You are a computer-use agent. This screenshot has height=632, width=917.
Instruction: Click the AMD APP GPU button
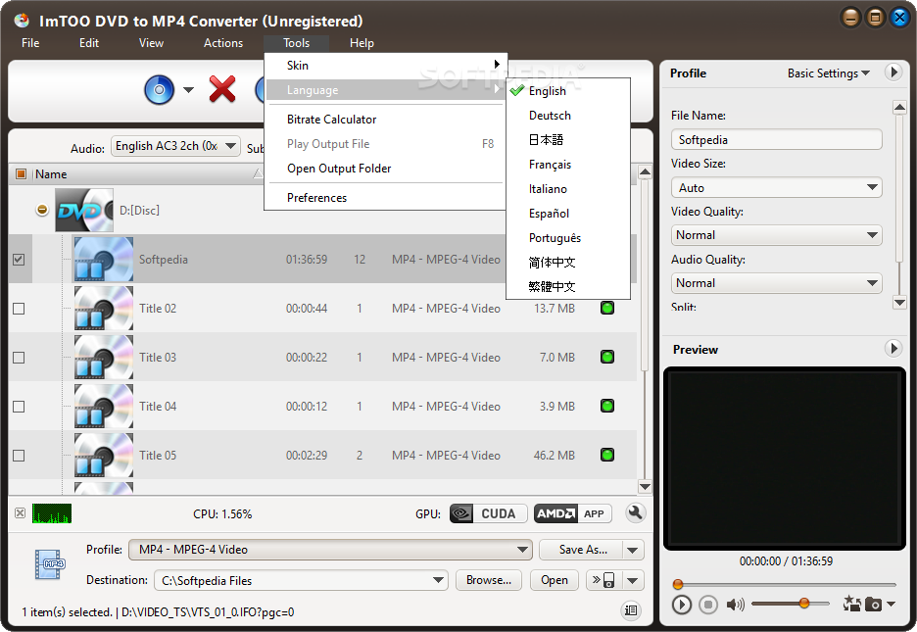click(x=572, y=513)
